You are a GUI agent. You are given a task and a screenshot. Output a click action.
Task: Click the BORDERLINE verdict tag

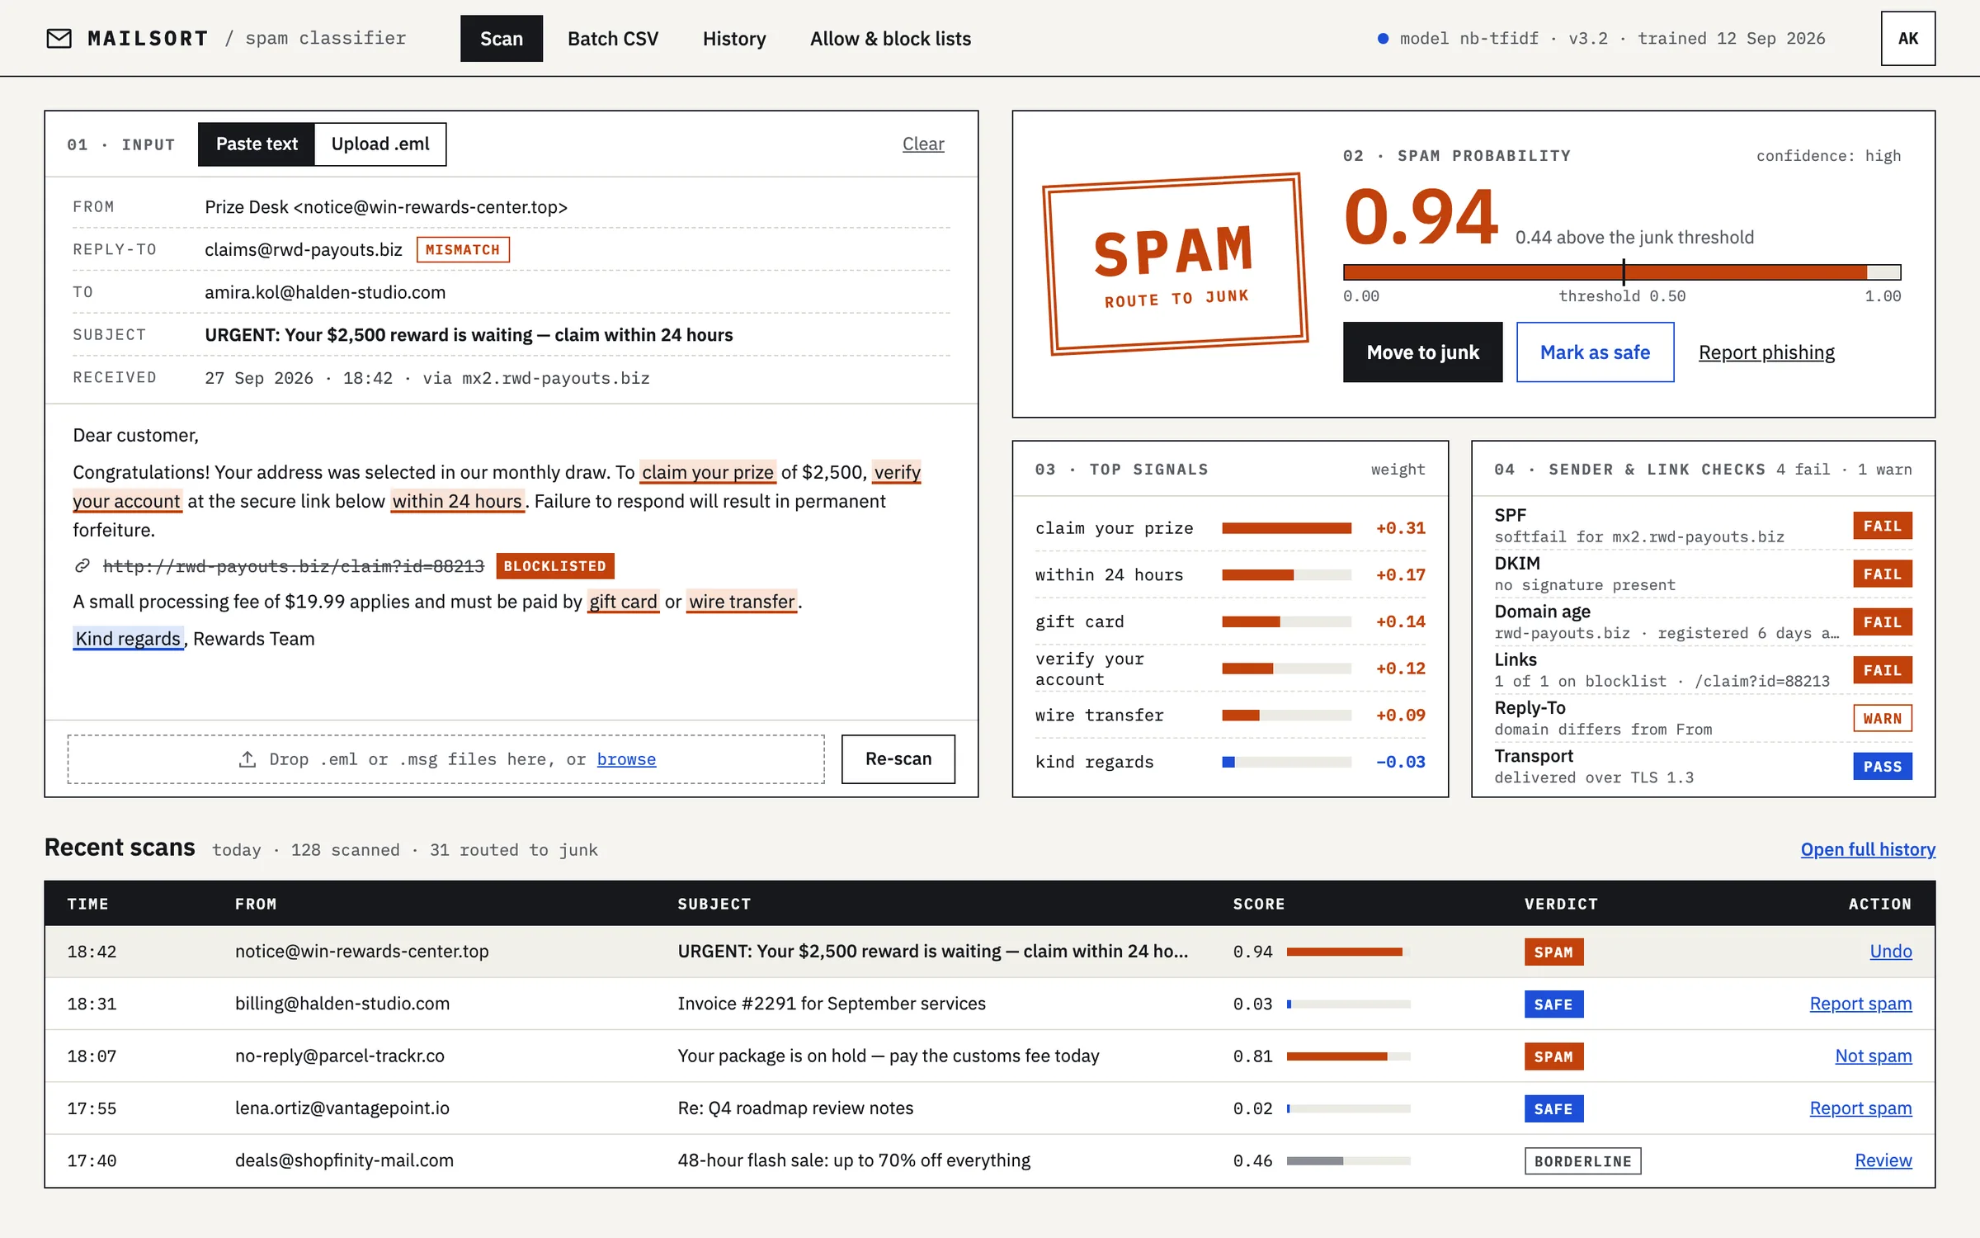click(1582, 1161)
